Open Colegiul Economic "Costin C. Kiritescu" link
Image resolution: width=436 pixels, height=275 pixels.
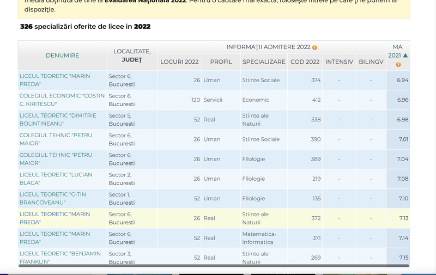[x=62, y=100]
